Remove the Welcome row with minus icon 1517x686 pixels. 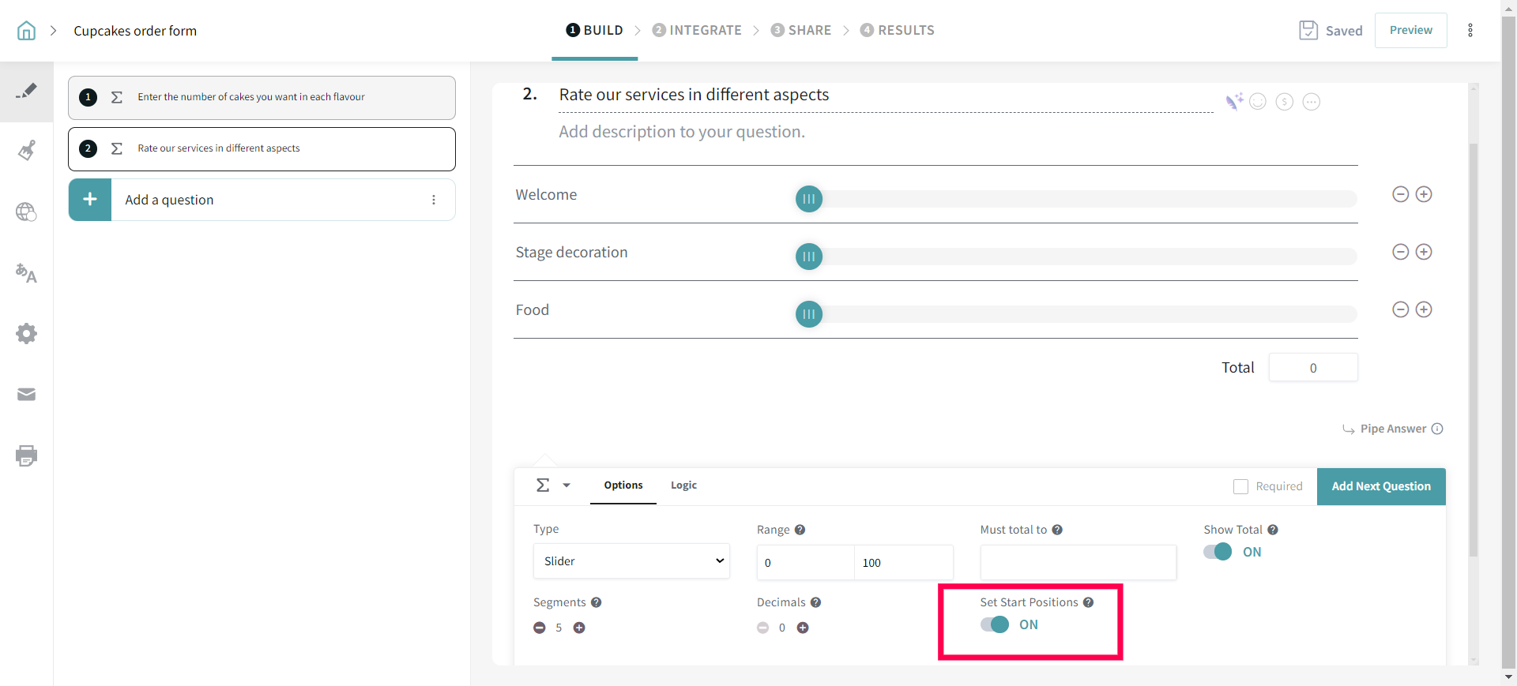pyautogui.click(x=1400, y=194)
